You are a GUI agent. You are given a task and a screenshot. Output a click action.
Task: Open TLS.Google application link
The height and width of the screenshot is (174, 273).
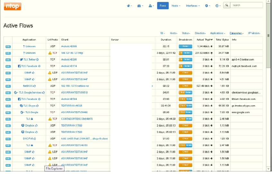(32, 112)
